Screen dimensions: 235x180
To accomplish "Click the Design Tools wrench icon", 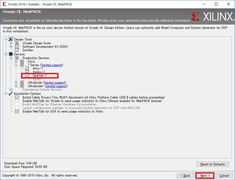I will click(x=11, y=39).
